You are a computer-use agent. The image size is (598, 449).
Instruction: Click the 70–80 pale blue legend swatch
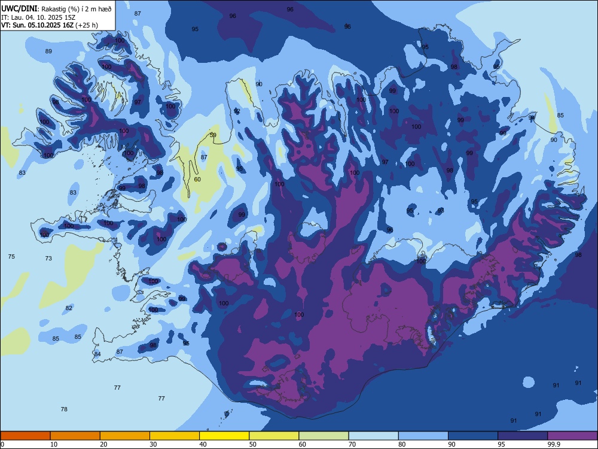tap(373, 436)
